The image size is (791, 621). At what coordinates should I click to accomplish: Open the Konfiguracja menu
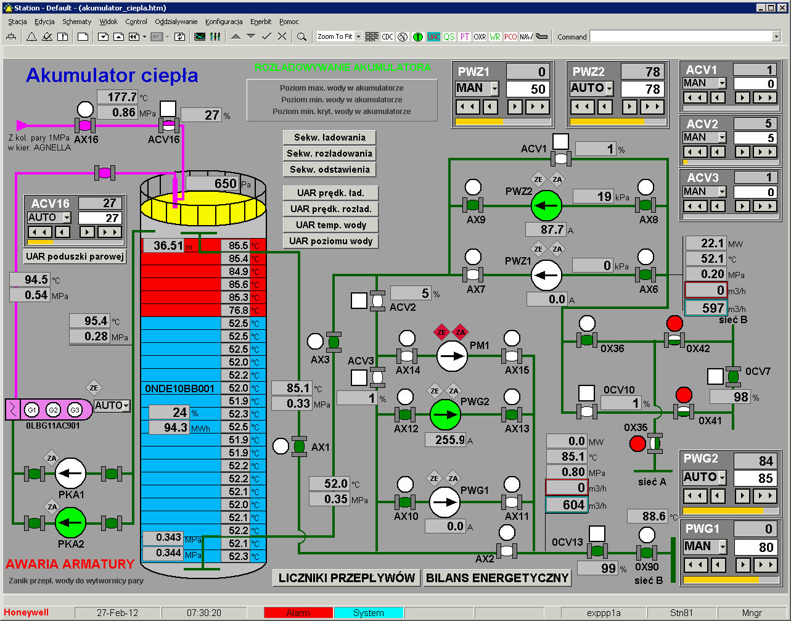click(223, 22)
